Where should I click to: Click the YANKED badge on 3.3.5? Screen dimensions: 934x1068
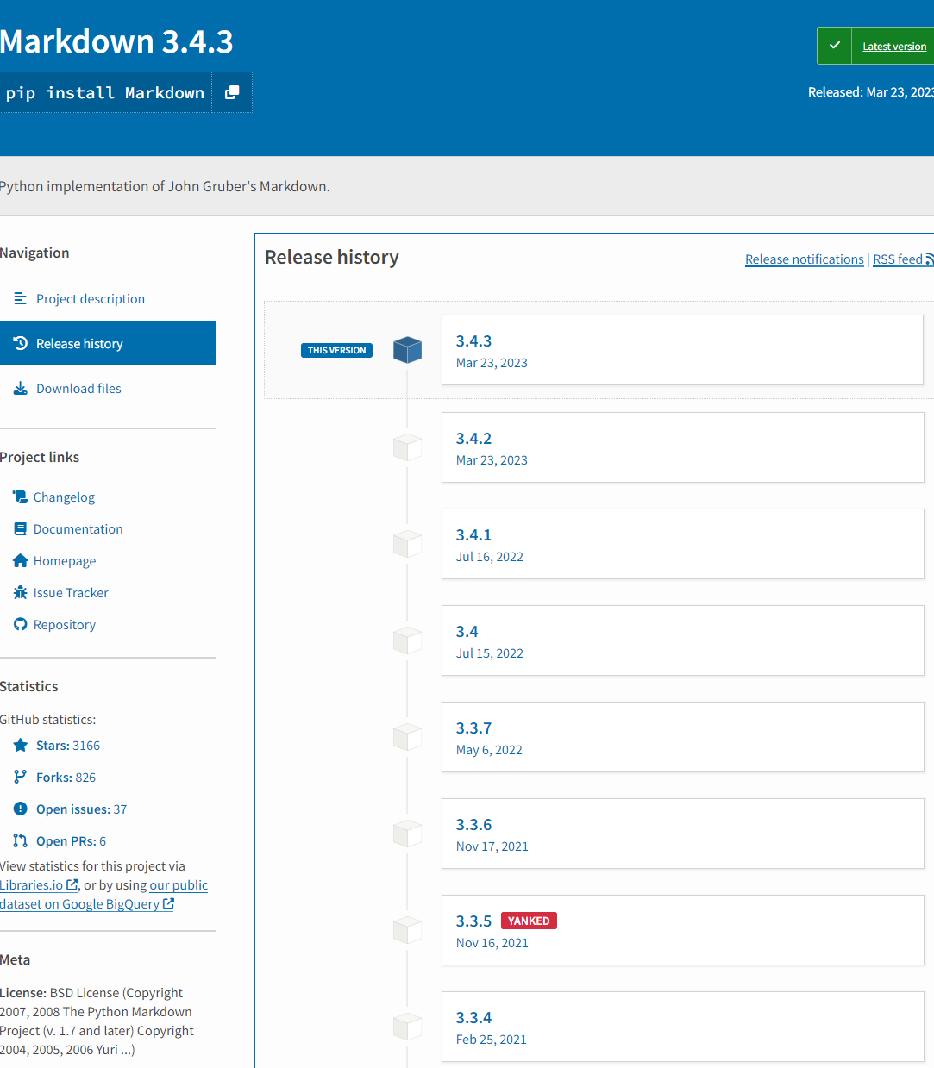[x=529, y=921]
